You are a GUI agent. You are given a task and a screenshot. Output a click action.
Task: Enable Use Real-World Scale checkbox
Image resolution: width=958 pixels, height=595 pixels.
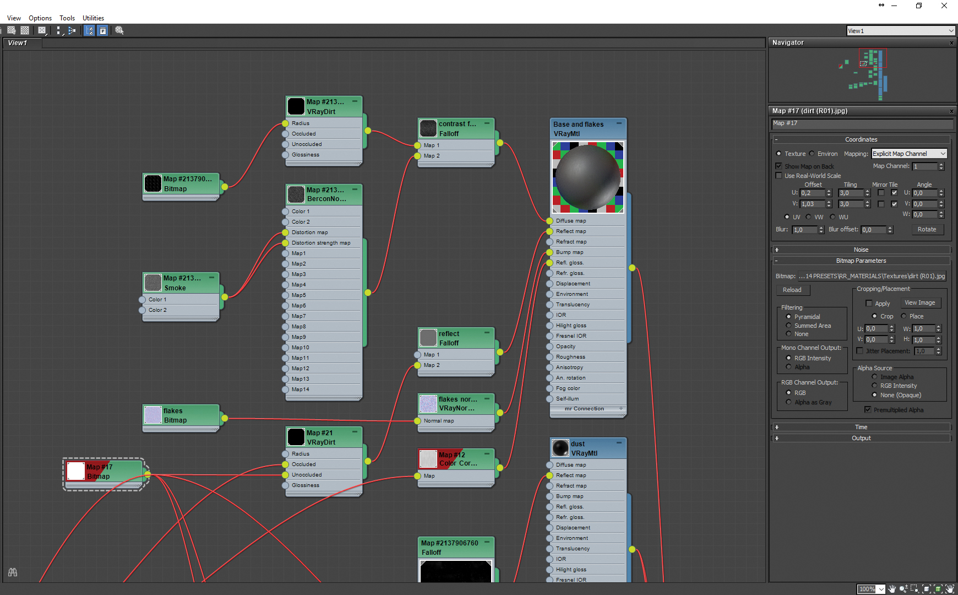(x=779, y=176)
